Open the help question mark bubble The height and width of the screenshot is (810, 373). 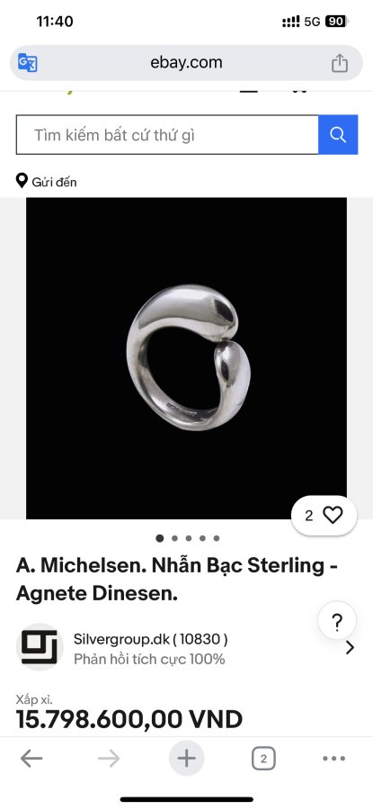337,620
